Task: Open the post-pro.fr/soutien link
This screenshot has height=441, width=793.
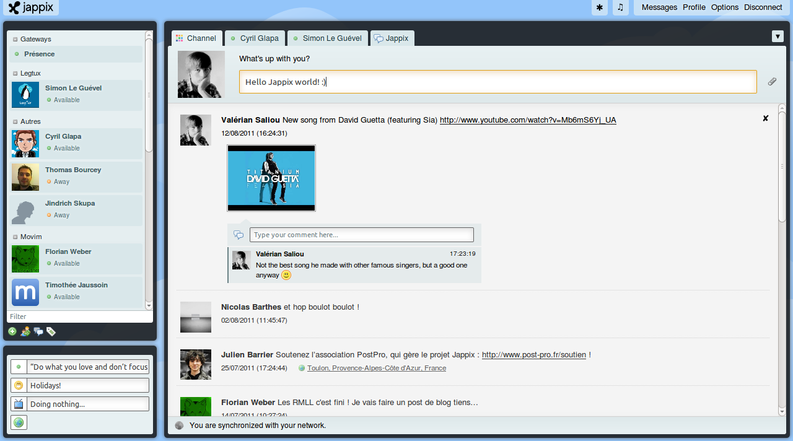Action: pos(534,355)
